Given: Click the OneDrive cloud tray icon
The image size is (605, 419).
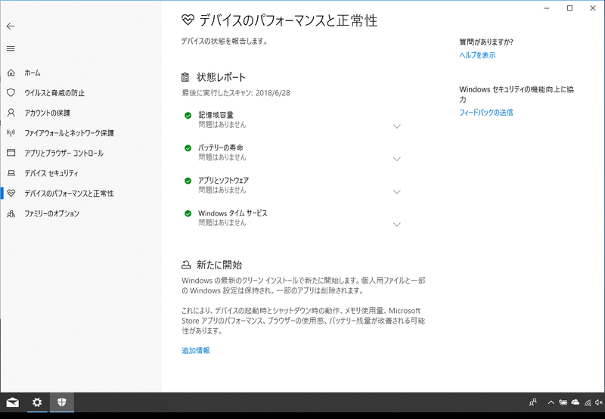Looking at the screenshot, I should 576,402.
